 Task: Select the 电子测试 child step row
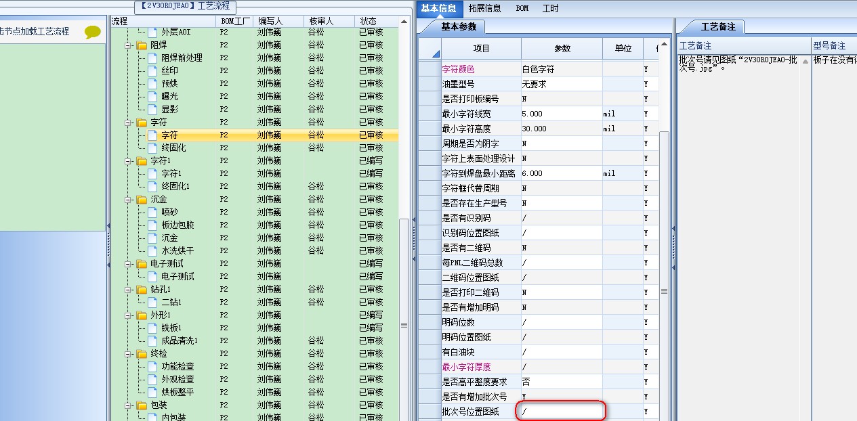[x=255, y=276]
